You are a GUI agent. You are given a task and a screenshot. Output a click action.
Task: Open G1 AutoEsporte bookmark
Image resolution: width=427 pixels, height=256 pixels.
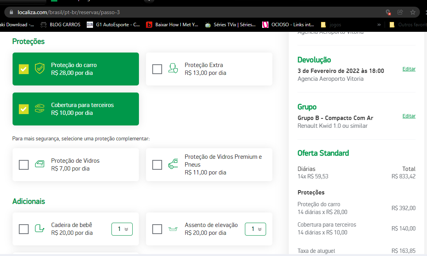(113, 25)
